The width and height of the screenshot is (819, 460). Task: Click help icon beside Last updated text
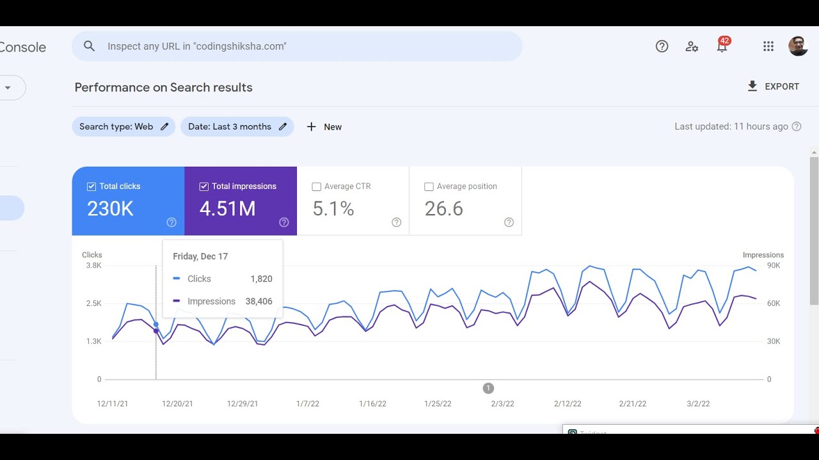coord(797,126)
